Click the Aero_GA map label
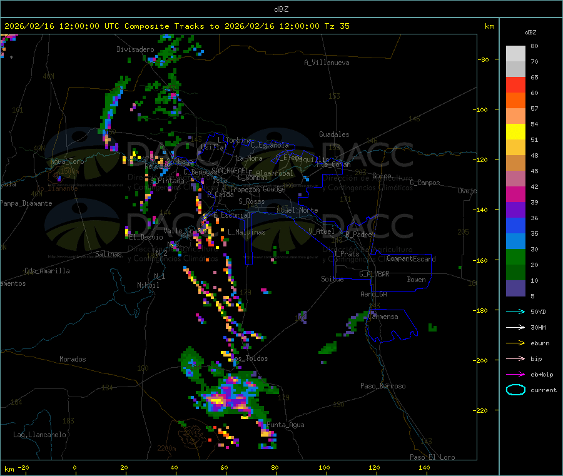Image resolution: width=563 pixels, height=476 pixels. tap(374, 294)
